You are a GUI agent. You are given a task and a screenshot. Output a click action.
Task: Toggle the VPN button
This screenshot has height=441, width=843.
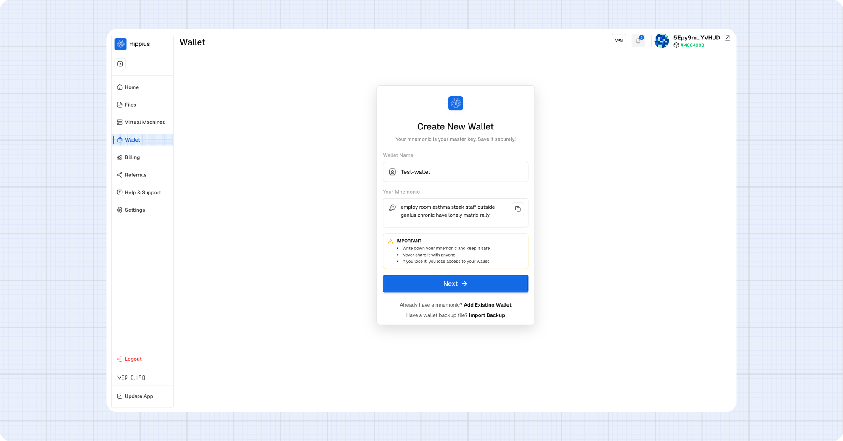point(619,40)
